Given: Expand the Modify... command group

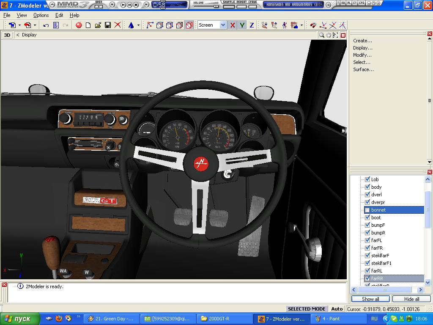Looking at the screenshot, I should click(x=362, y=55).
